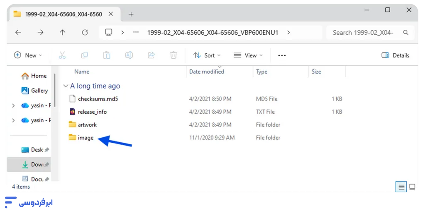Expand the second yasin OneDrive entry
The height and width of the screenshot is (213, 425).
13,120
